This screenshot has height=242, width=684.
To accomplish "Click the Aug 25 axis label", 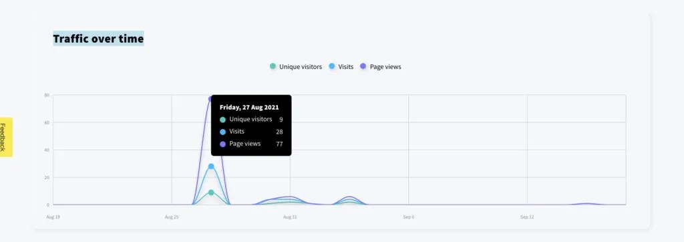I will click(172, 217).
